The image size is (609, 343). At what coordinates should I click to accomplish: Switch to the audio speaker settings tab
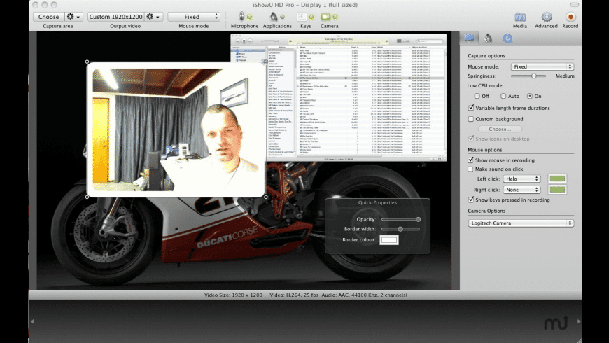tap(488, 38)
